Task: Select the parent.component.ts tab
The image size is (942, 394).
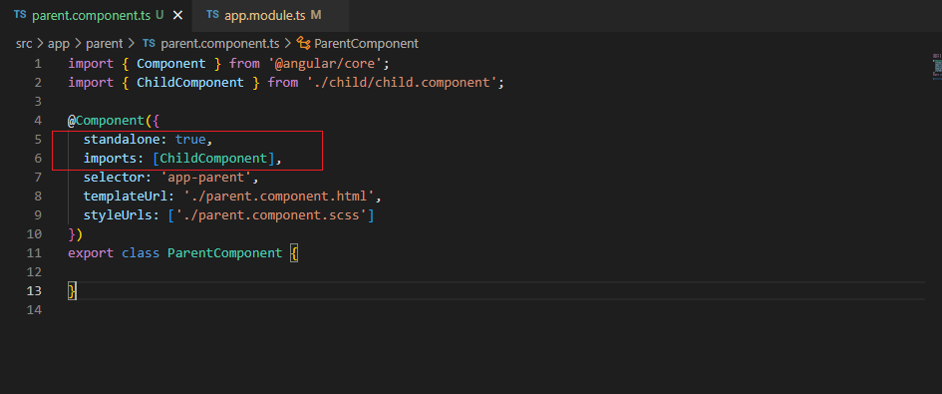Action: 96,16
